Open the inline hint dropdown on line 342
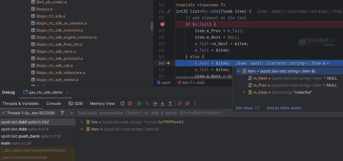The image size is (343, 161). (x=328, y=63)
